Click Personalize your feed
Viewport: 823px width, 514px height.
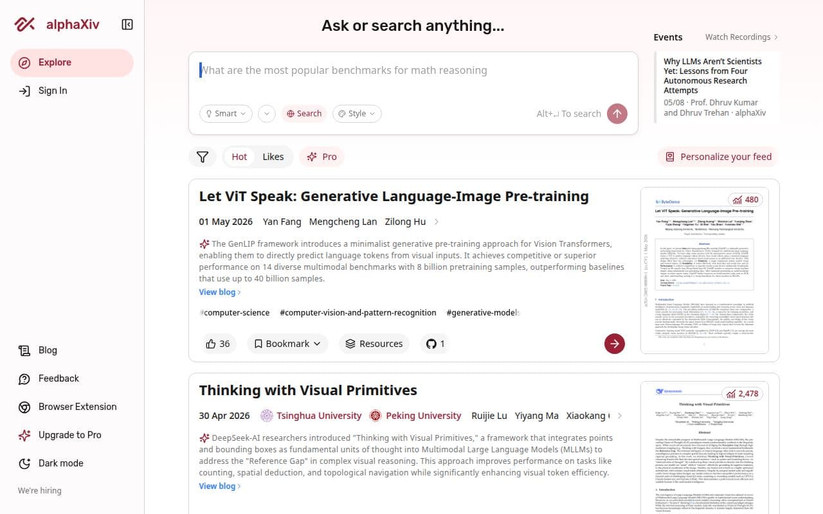pos(718,157)
